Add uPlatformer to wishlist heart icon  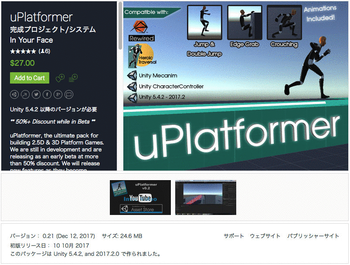[x=60, y=78]
